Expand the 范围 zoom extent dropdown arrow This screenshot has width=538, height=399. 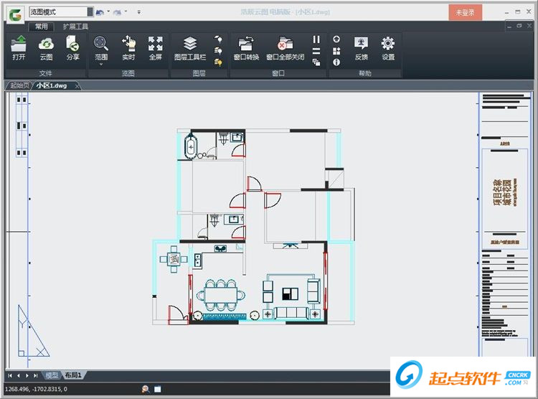pyautogui.click(x=101, y=65)
